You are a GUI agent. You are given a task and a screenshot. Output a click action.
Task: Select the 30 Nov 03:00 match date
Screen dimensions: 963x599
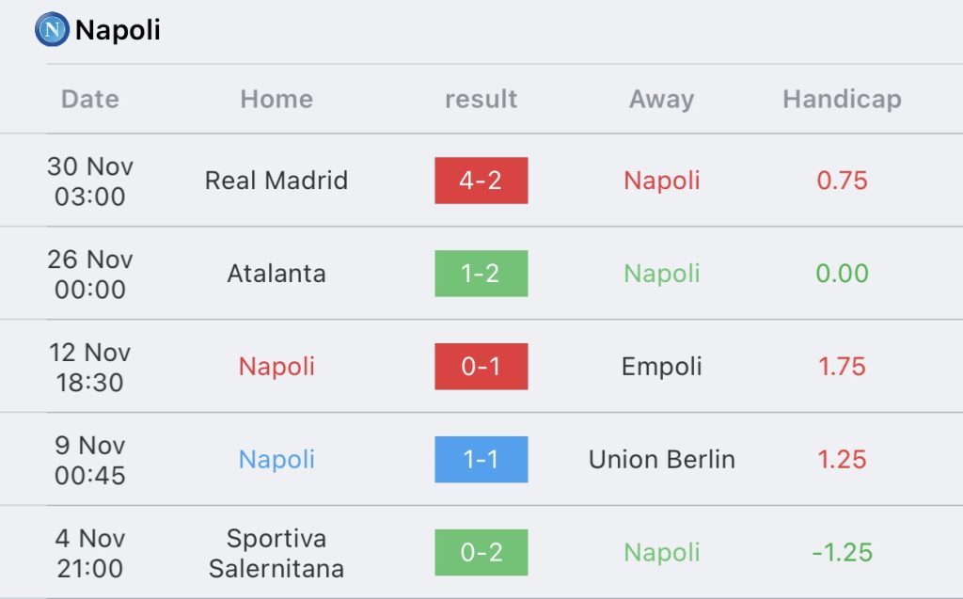coord(90,181)
